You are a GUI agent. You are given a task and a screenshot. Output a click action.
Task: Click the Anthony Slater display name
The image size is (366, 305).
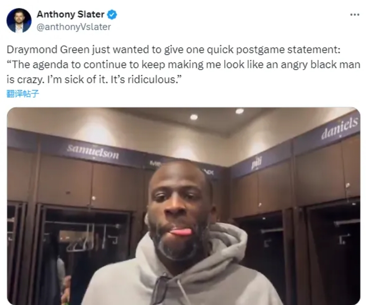71,14
